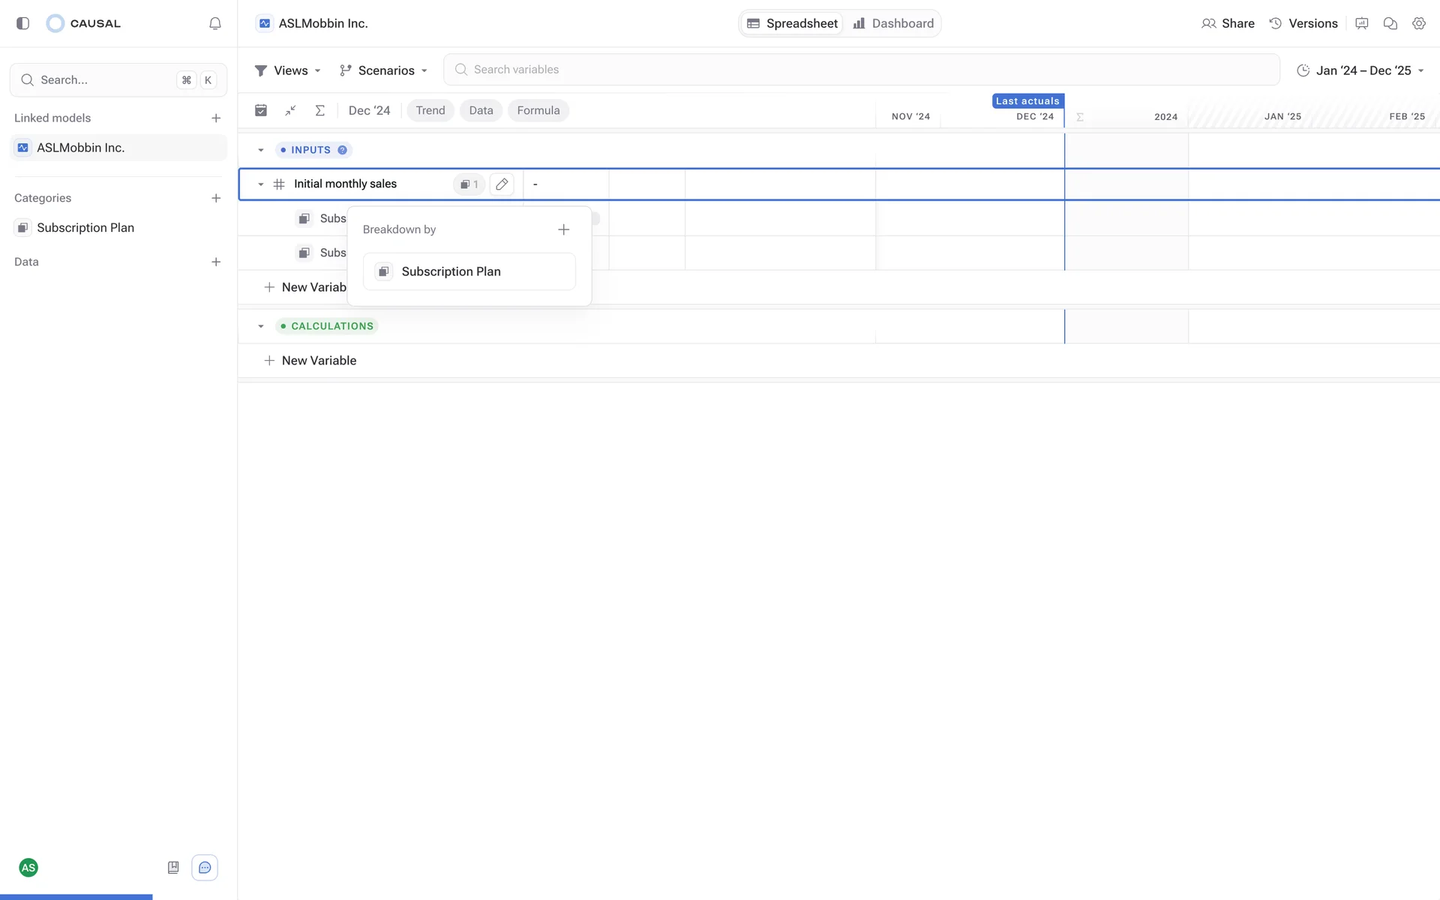The height and width of the screenshot is (900, 1440).
Task: Click the calendar check toolbar icon
Action: pos(261,110)
